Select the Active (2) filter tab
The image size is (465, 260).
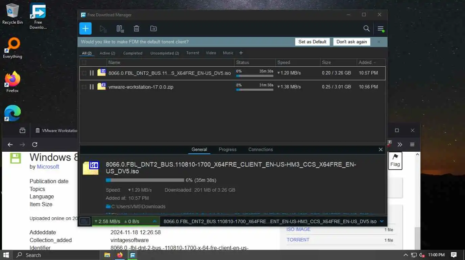coord(107,53)
